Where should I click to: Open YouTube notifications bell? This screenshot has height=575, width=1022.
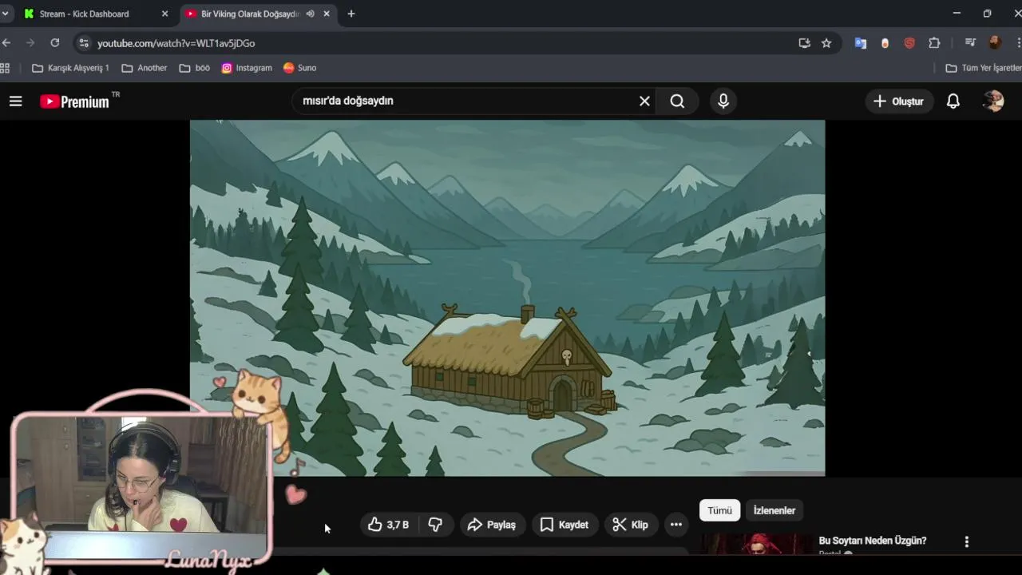953,101
